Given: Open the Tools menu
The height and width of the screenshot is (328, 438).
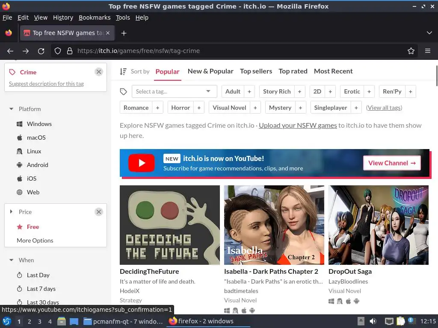Looking at the screenshot, I should pos(123,18).
